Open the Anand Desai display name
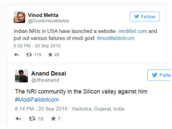172x129 pixels. 49,73
